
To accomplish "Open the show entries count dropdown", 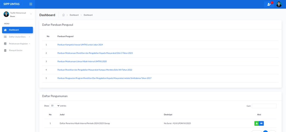I will (x=55, y=106).
